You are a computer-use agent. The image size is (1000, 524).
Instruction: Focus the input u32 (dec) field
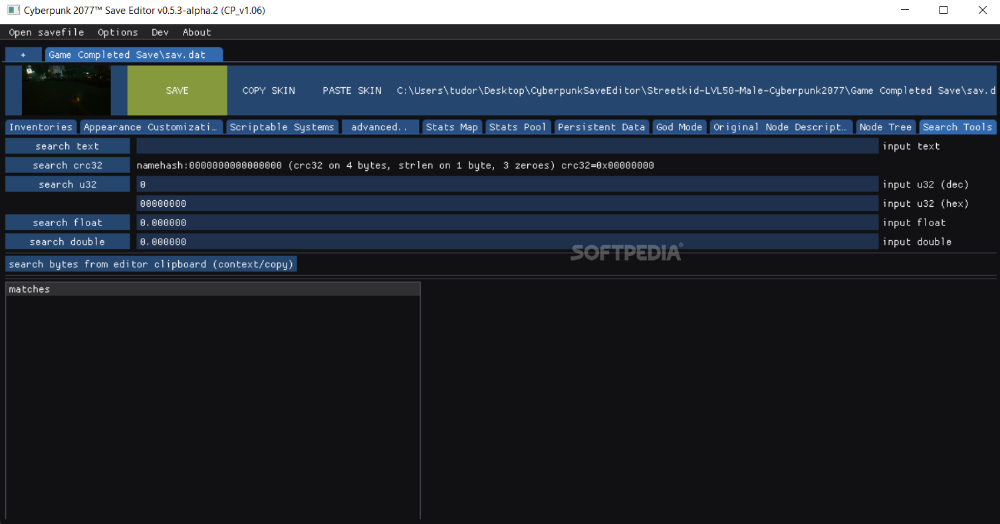(507, 184)
